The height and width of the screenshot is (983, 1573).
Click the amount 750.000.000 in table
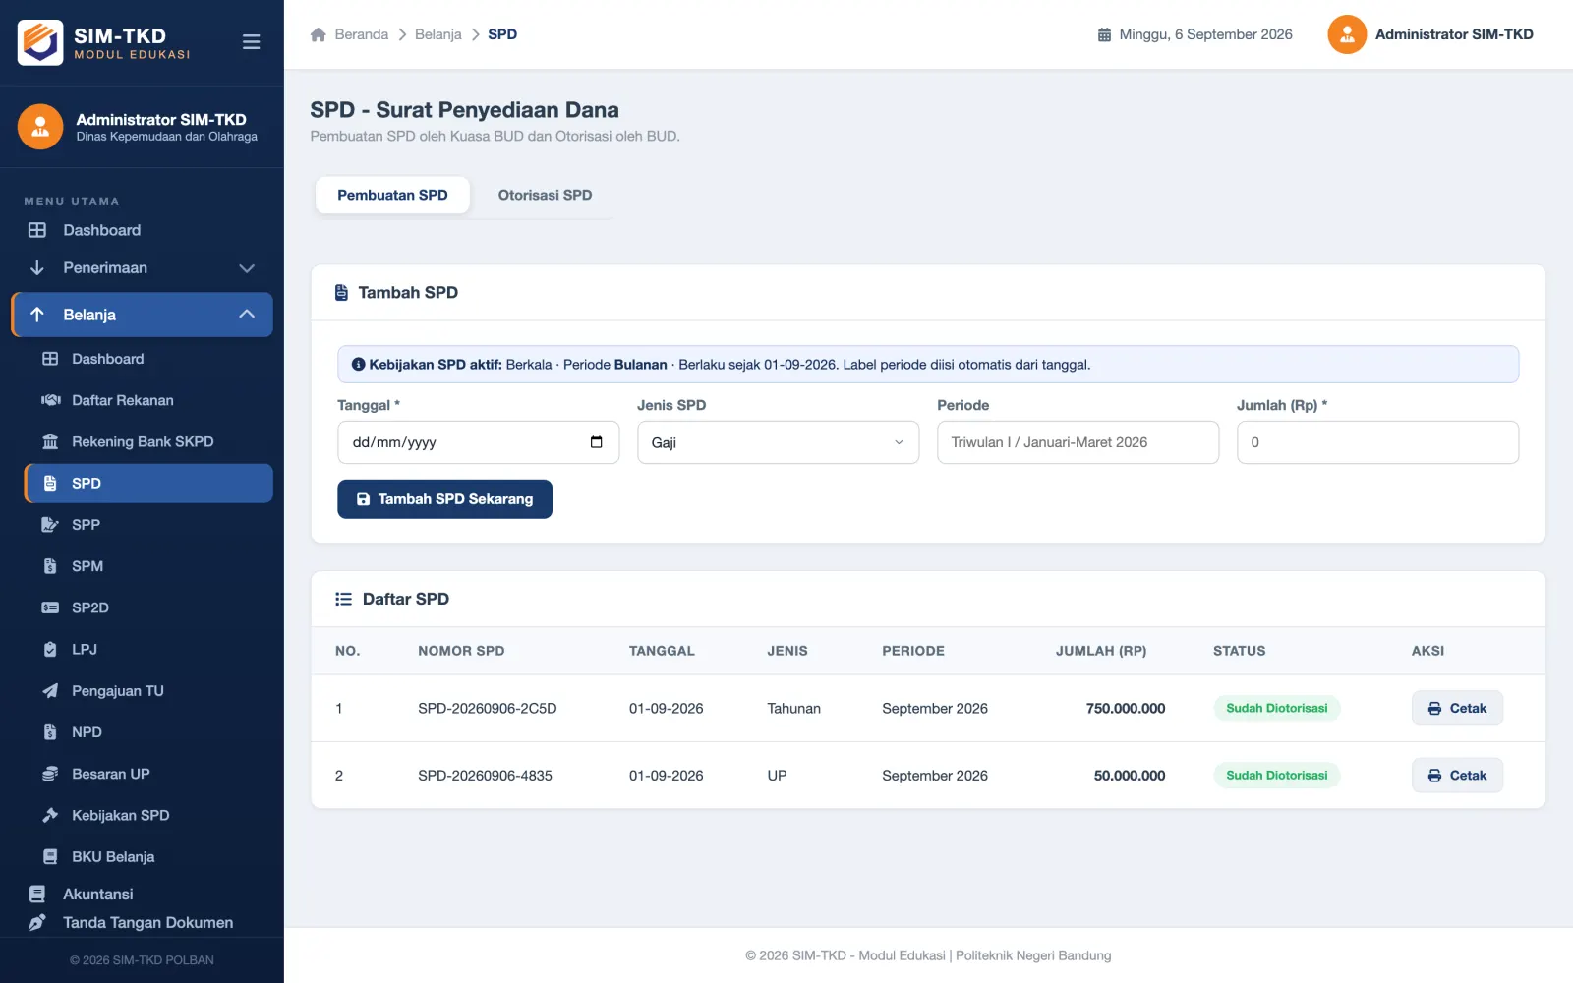pyautogui.click(x=1126, y=708)
